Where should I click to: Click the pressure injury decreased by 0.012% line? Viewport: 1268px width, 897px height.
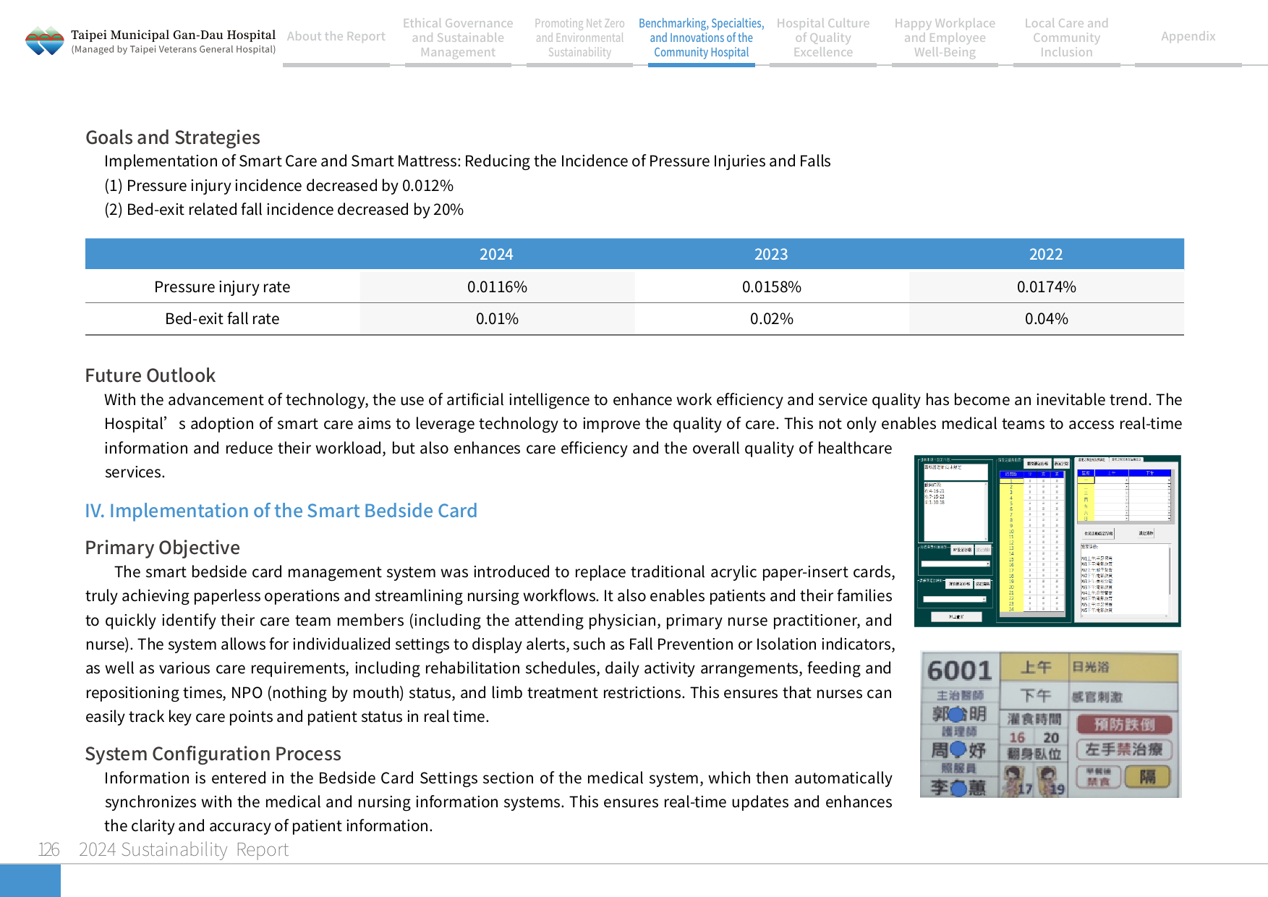click(x=279, y=186)
